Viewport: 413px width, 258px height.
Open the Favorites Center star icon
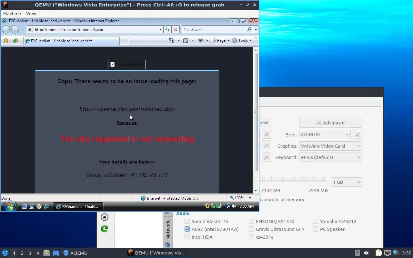pyautogui.click(x=6, y=41)
